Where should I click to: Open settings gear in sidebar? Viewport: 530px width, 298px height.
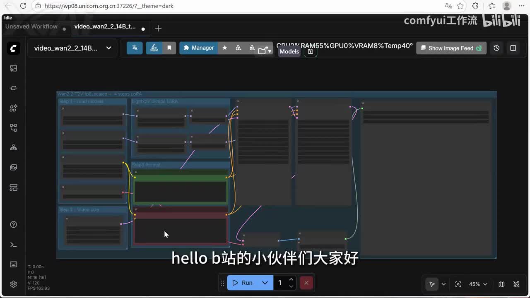pyautogui.click(x=13, y=284)
